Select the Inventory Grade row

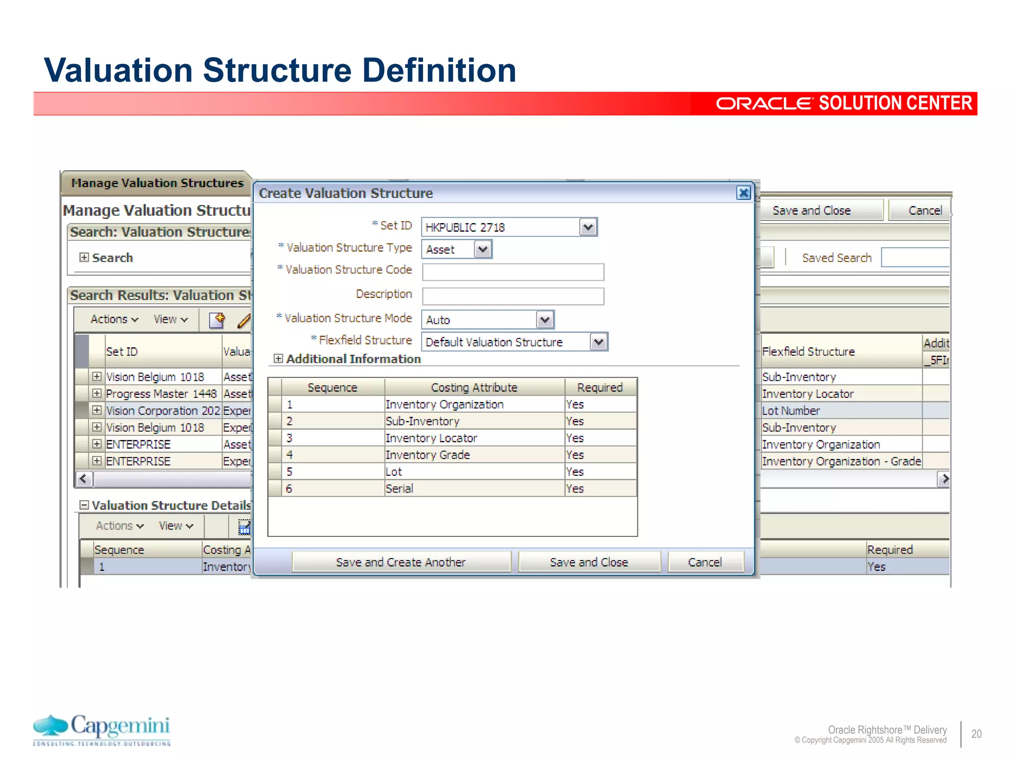coord(452,455)
